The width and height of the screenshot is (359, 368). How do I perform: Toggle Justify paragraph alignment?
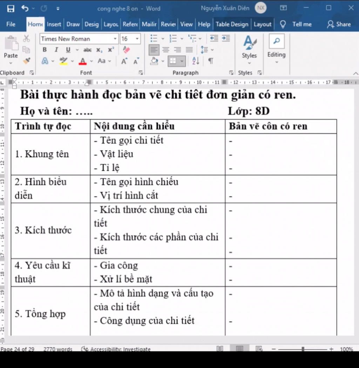click(x=189, y=50)
